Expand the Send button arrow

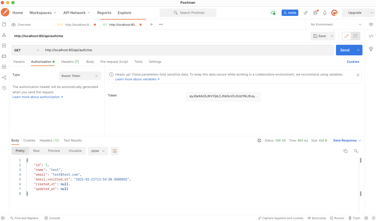(358, 50)
